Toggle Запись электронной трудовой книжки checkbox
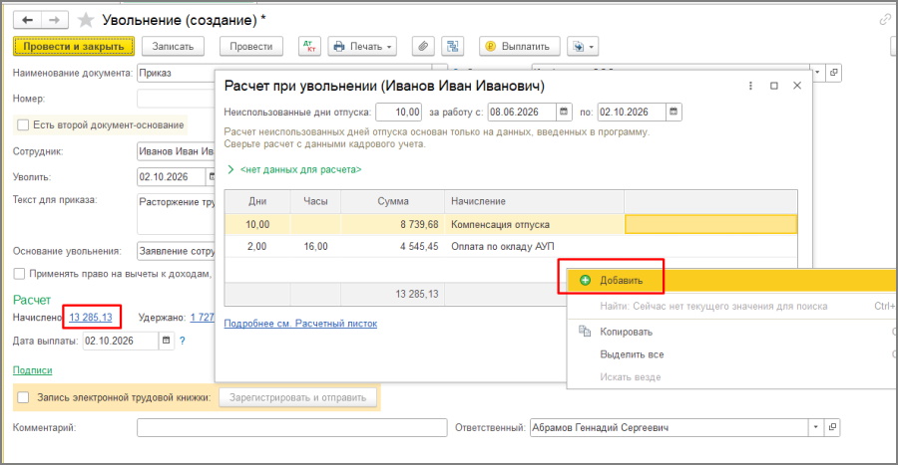The height and width of the screenshot is (465, 898). pos(23,397)
